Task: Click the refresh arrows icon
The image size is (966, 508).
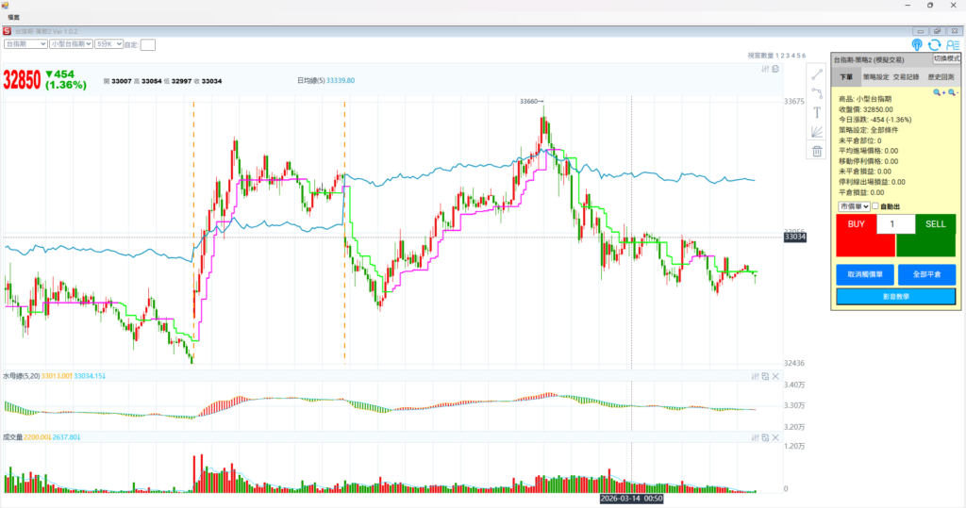Action: pyautogui.click(x=934, y=44)
